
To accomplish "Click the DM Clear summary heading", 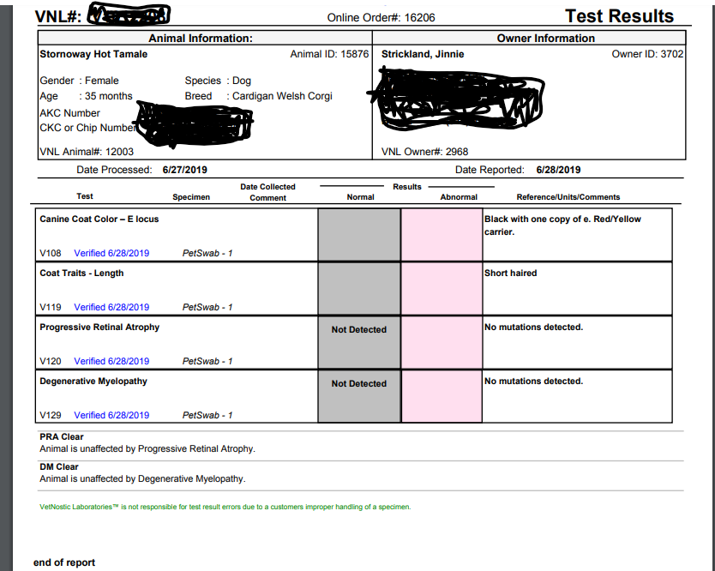I will click(x=59, y=467).
